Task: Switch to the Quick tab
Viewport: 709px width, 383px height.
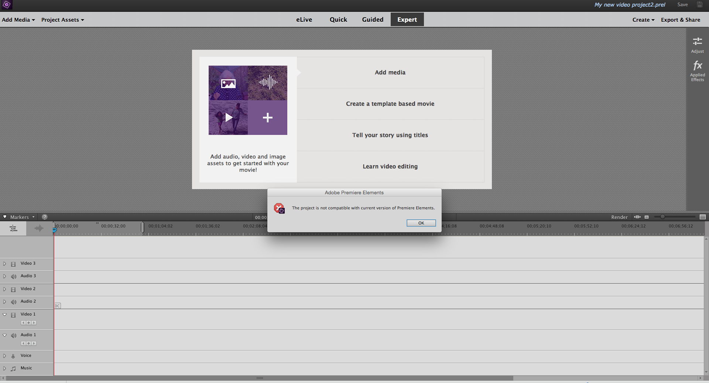Action: pos(338,20)
